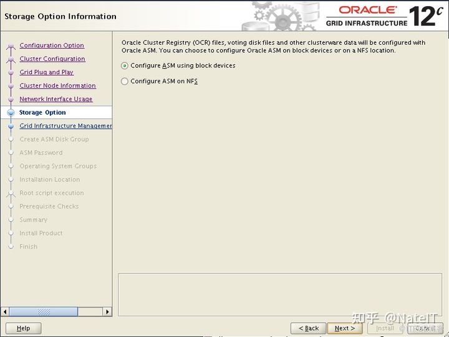Open Grid Infrastructure Management step link
The height and width of the screenshot is (337, 449).
pos(65,126)
